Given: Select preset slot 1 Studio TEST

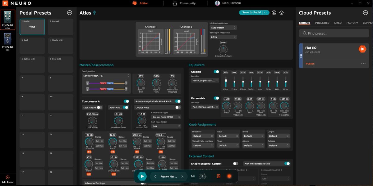Looking at the screenshot, I should pyautogui.click(x=32, y=27).
